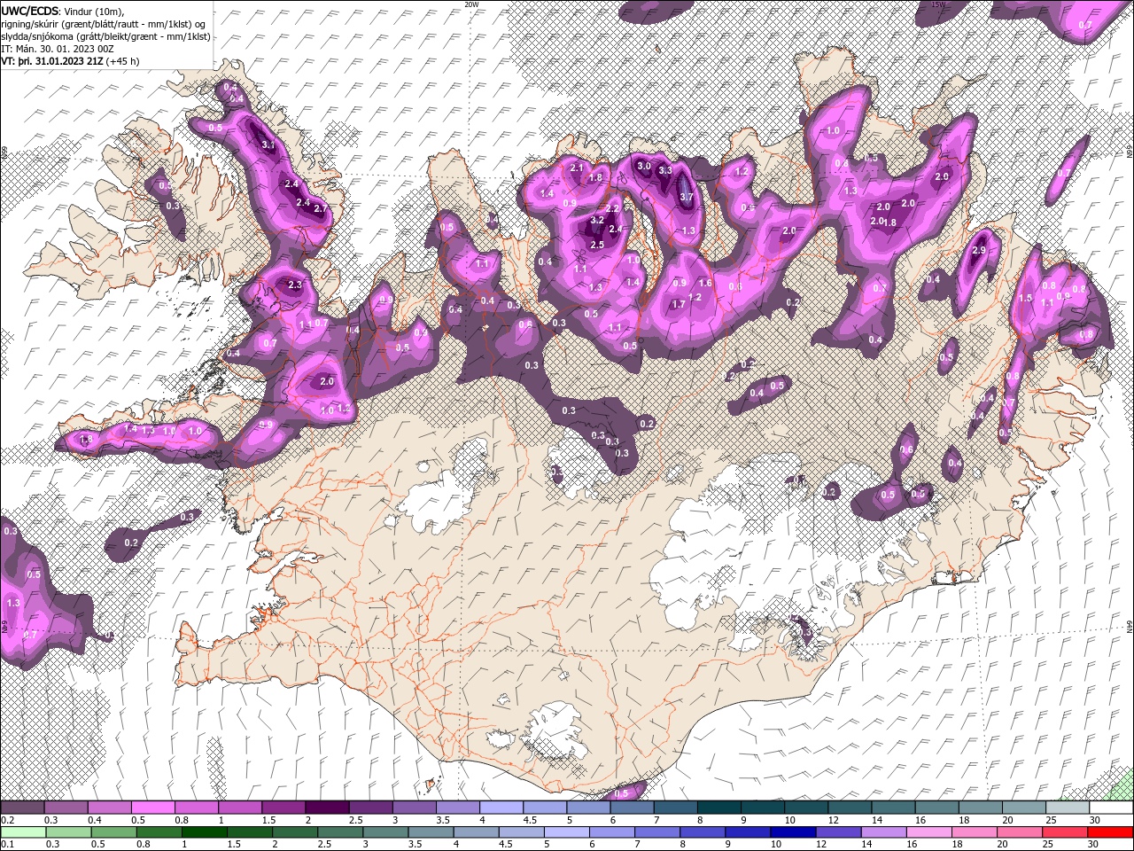This screenshot has height=851, width=1134.
Task: Pick the light purple 14 swatch in rain legend
Action: click(884, 832)
